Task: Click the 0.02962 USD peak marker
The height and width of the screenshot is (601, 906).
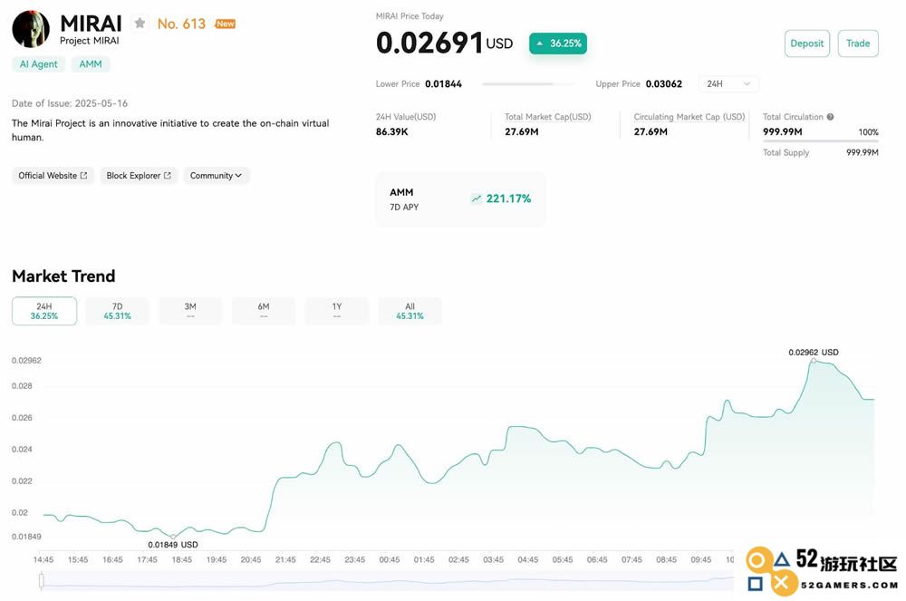Action: coord(814,361)
